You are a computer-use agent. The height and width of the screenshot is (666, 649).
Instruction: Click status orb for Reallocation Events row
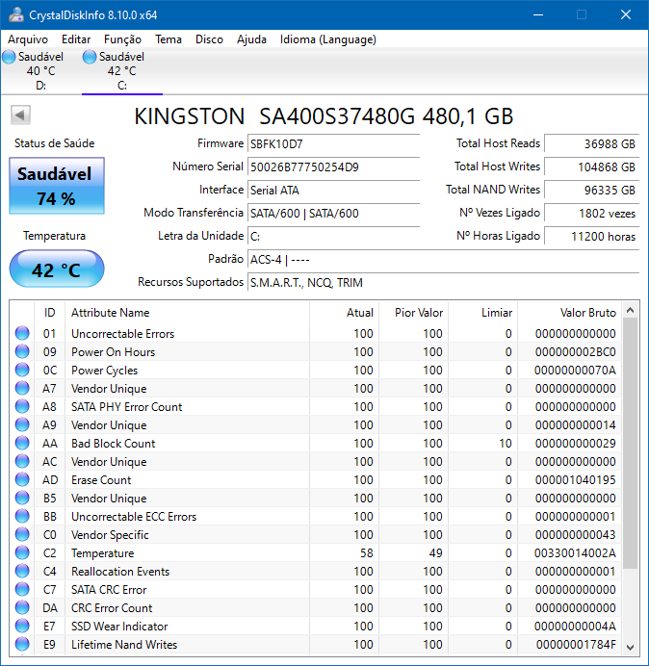point(22,571)
